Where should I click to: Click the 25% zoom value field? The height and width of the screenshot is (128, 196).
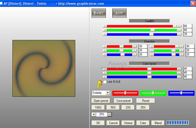pyautogui.click(x=102, y=114)
